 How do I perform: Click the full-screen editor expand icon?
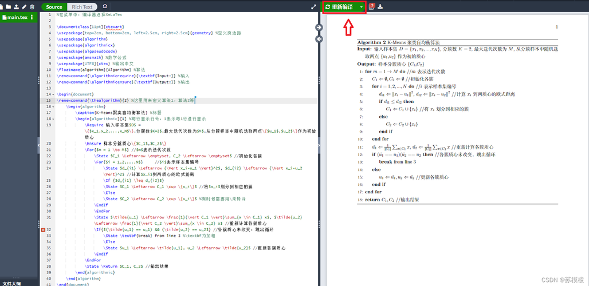pos(313,7)
